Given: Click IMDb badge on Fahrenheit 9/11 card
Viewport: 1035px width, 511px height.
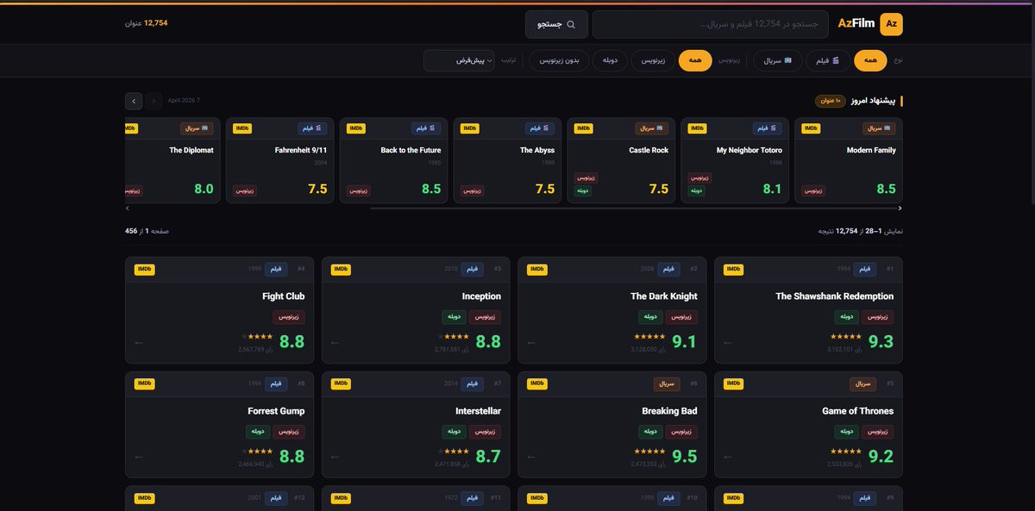Looking at the screenshot, I should pos(242,128).
